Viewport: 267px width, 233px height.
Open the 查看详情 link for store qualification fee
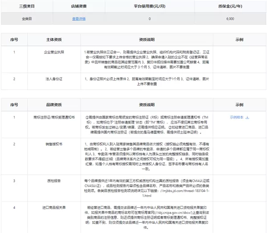[x=79, y=19]
